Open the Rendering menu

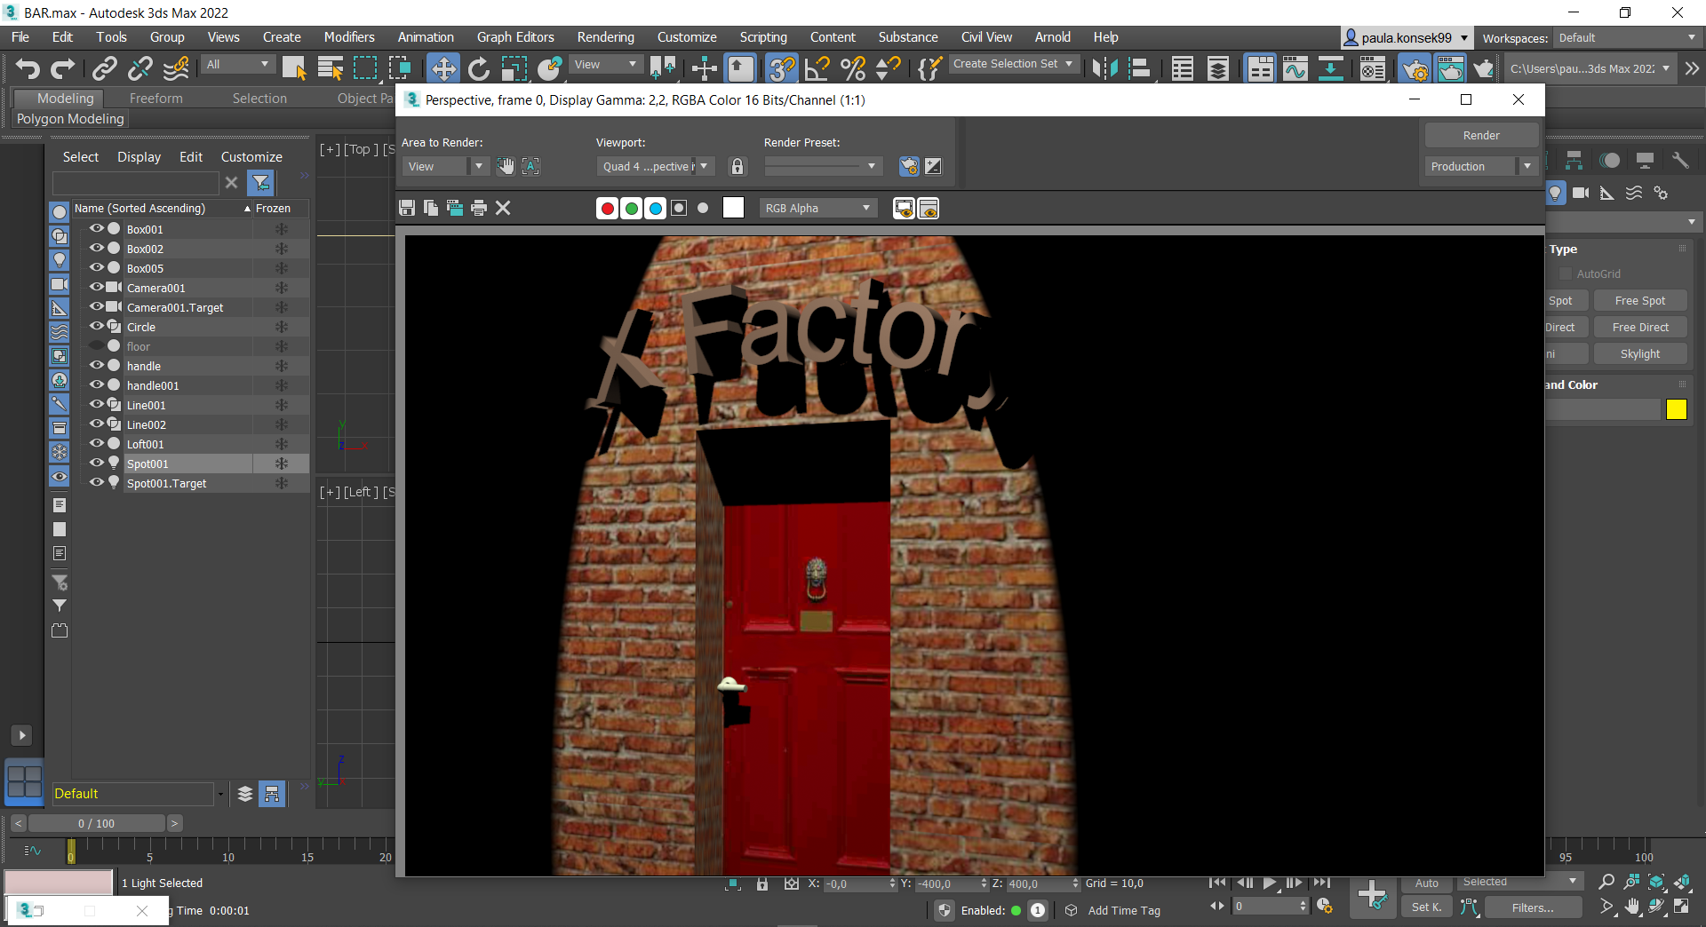(605, 37)
